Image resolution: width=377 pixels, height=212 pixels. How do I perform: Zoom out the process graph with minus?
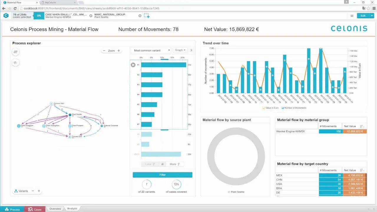pos(104,51)
